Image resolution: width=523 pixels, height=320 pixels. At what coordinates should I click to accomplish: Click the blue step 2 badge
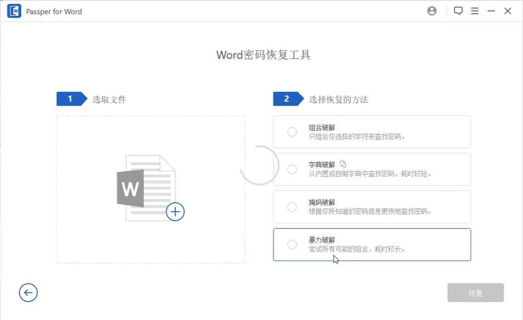287,99
